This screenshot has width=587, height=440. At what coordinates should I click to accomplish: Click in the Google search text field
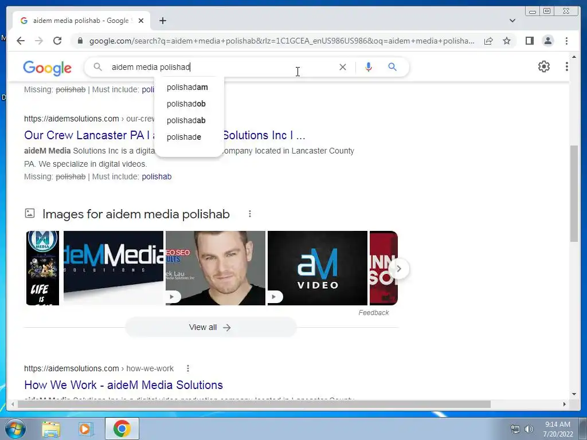(221, 67)
